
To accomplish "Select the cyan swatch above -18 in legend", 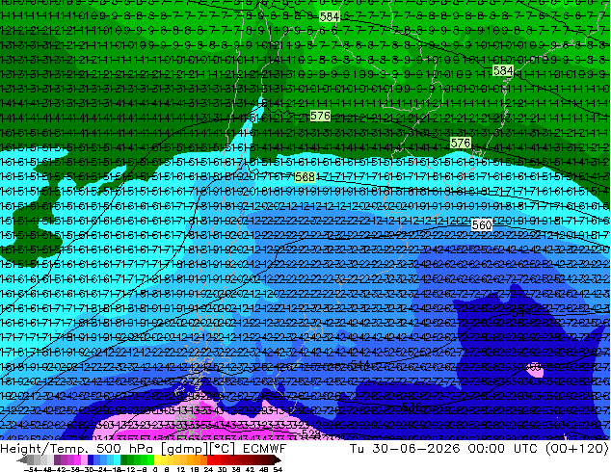I will (117, 460).
